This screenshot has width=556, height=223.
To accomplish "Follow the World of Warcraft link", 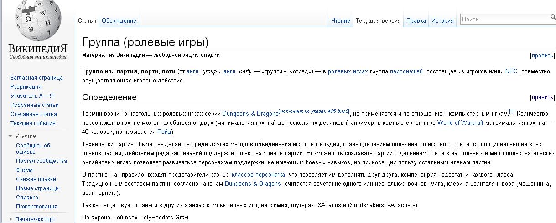I will tap(462, 122).
